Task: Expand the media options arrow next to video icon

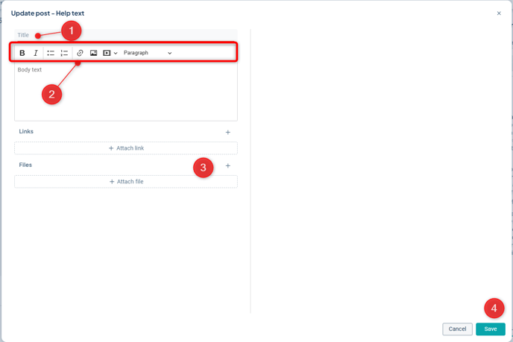Action: (x=116, y=53)
